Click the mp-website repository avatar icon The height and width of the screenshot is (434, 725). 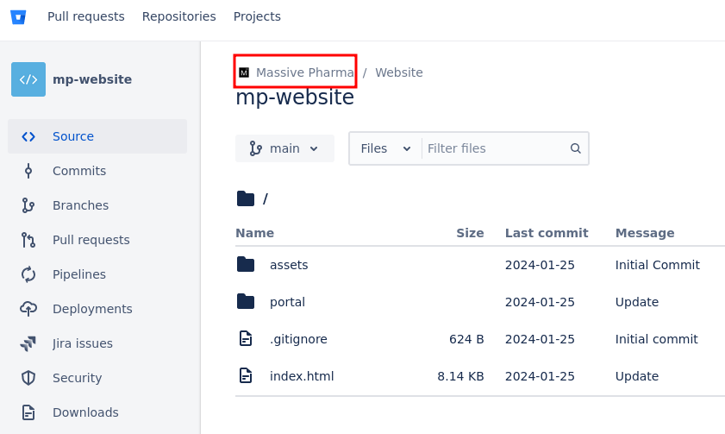click(28, 79)
